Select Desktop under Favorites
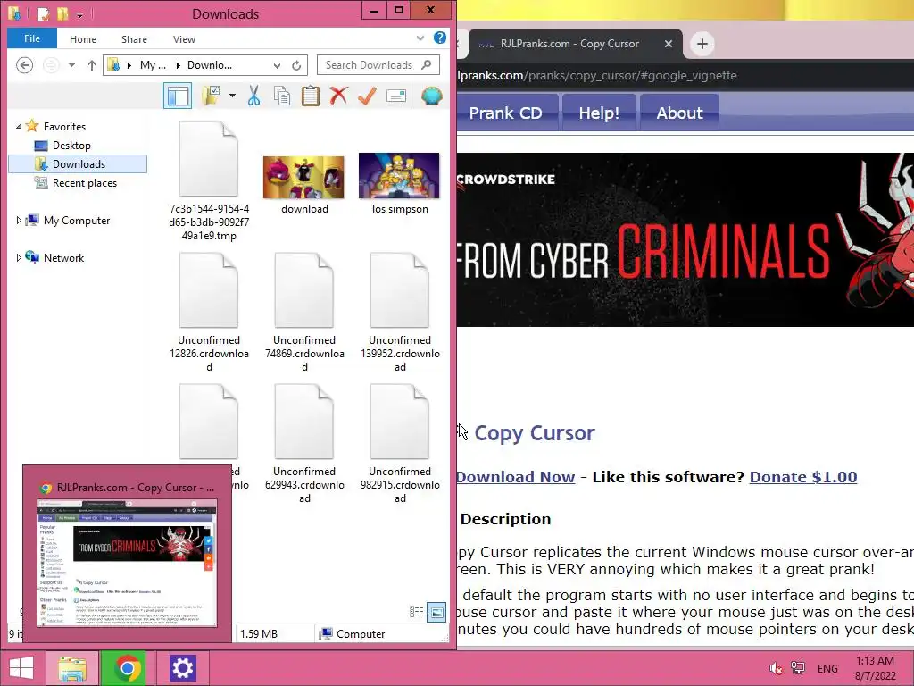The image size is (914, 686). point(71,146)
